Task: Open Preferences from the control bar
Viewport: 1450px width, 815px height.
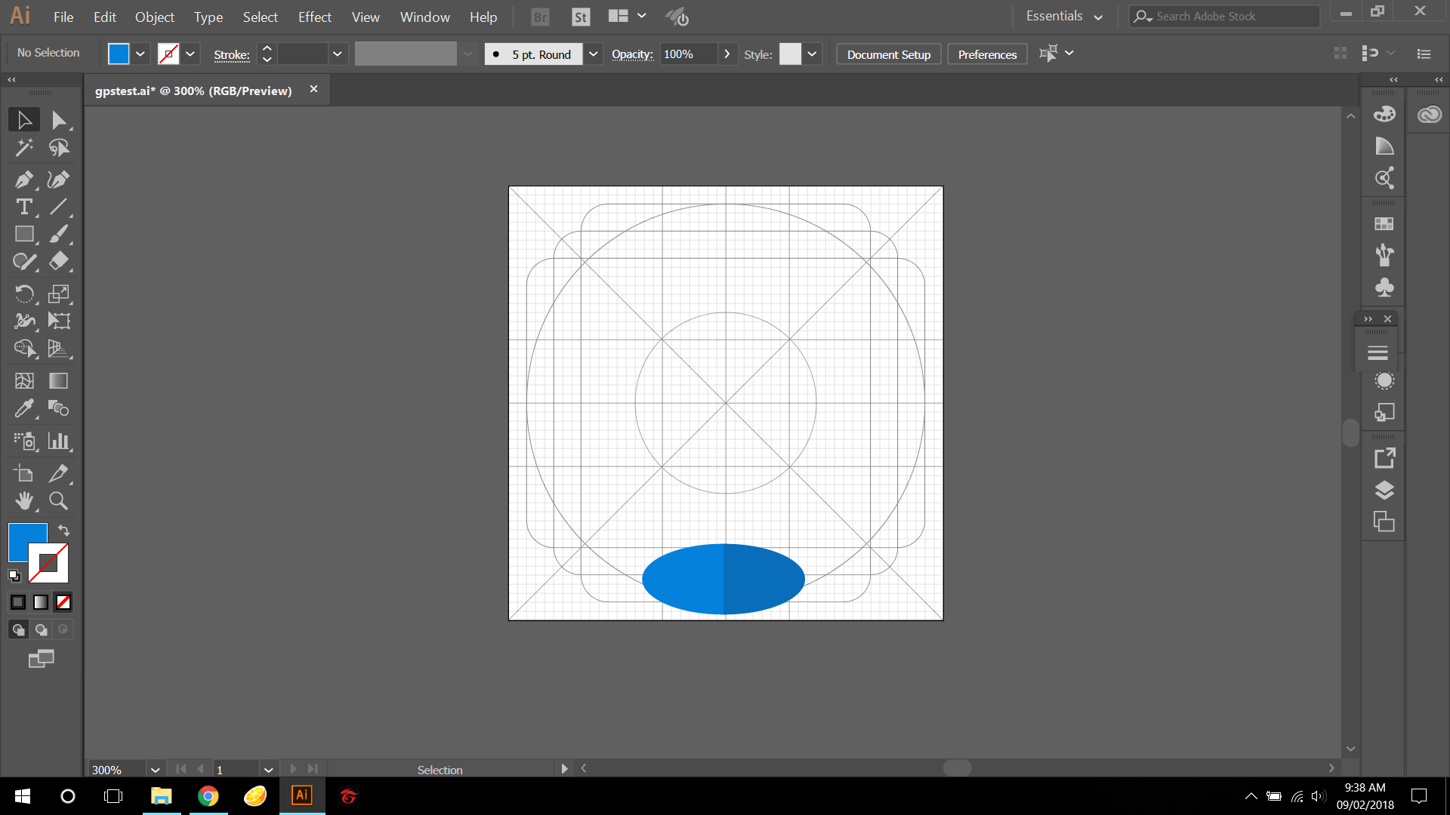Action: click(x=986, y=54)
